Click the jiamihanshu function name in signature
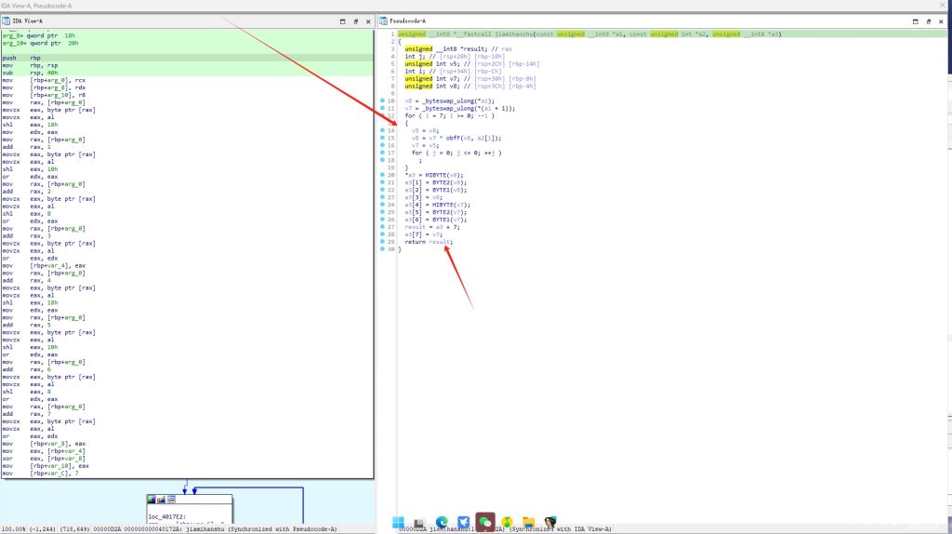The image size is (952, 534). click(x=513, y=34)
